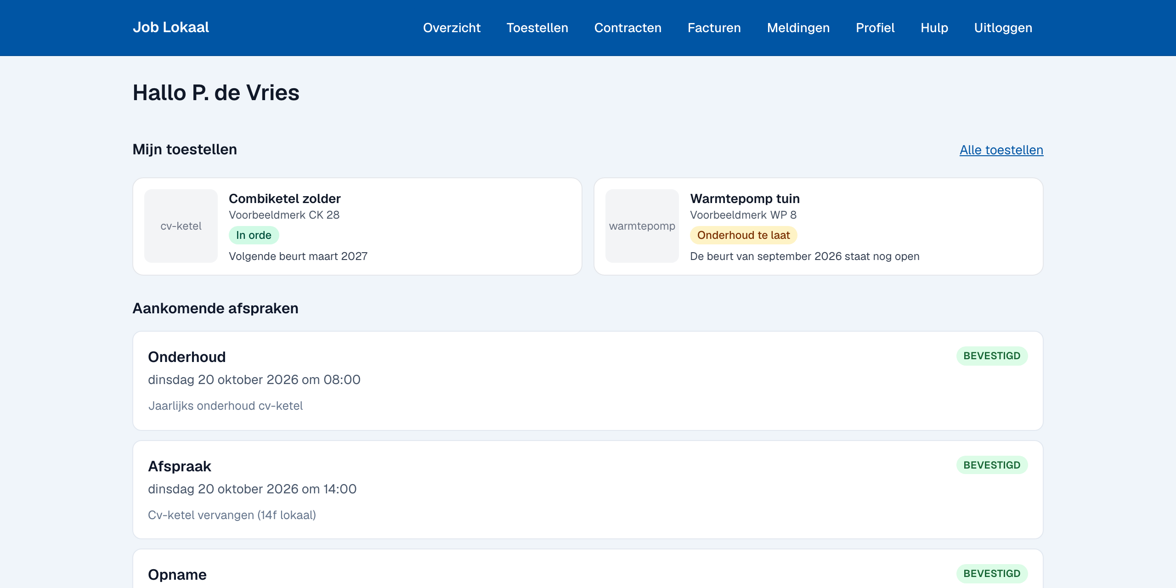Open Combiketel zolder device title
The height and width of the screenshot is (588, 1176).
coord(285,198)
